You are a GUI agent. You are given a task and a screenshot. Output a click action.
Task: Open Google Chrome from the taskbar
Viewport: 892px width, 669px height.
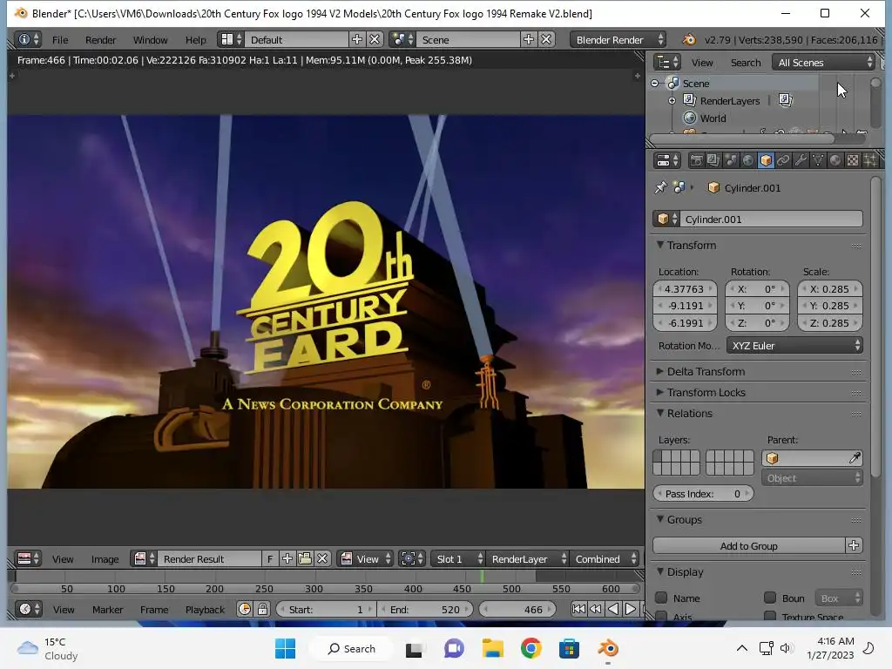(530, 648)
